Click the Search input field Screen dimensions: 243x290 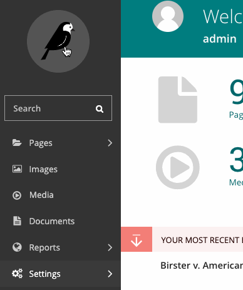click(x=58, y=108)
